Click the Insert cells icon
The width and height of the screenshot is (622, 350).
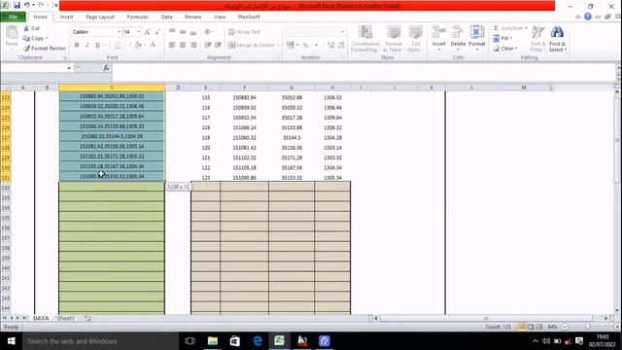(x=438, y=32)
